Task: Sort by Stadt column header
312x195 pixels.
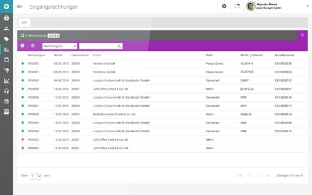Action: [209, 55]
